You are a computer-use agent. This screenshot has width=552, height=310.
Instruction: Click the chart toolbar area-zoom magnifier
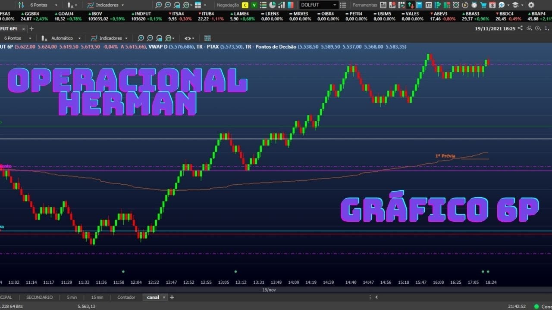[159, 38]
